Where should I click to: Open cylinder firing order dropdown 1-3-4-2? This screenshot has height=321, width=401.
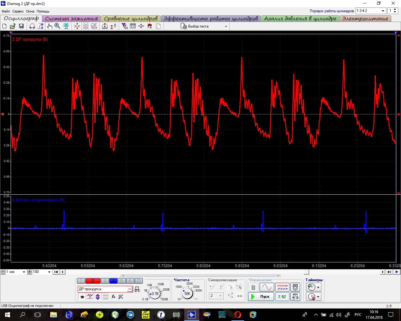coord(370,11)
